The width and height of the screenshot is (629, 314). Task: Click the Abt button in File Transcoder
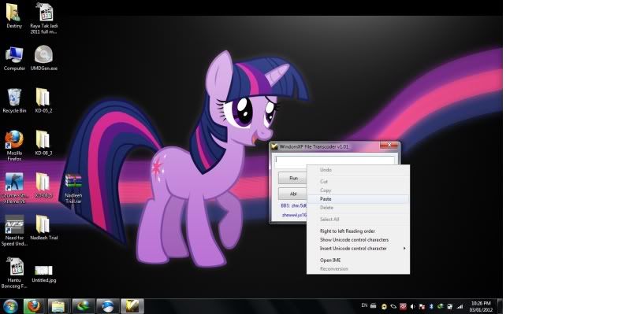[293, 194]
